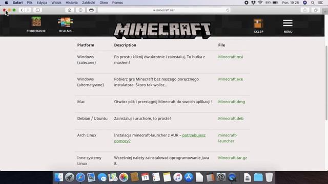This screenshot has width=328, height=184.
Task: Open the Pomoc menu
Action: click(x=117, y=3)
